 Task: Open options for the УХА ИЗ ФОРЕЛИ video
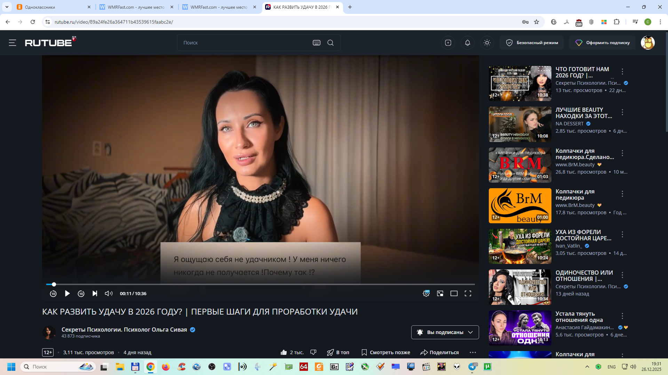[622, 234]
